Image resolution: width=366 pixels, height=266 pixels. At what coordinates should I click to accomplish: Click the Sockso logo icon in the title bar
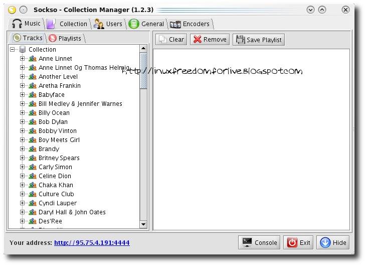tap(12, 10)
